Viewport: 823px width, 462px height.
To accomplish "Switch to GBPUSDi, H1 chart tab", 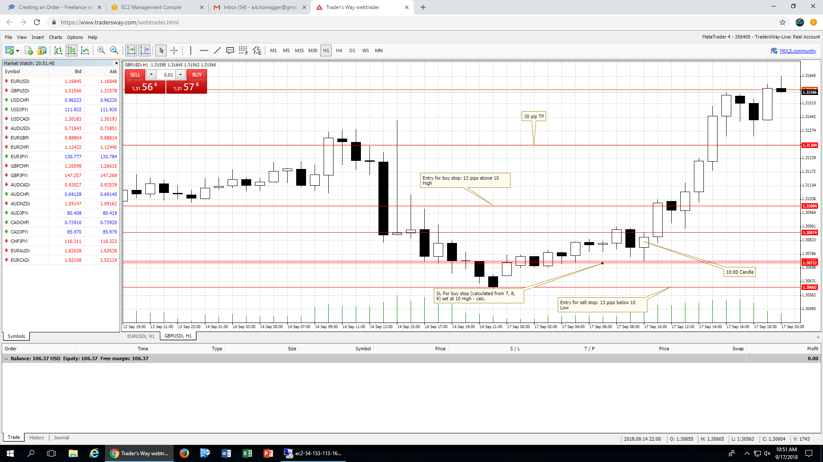I will point(178,336).
